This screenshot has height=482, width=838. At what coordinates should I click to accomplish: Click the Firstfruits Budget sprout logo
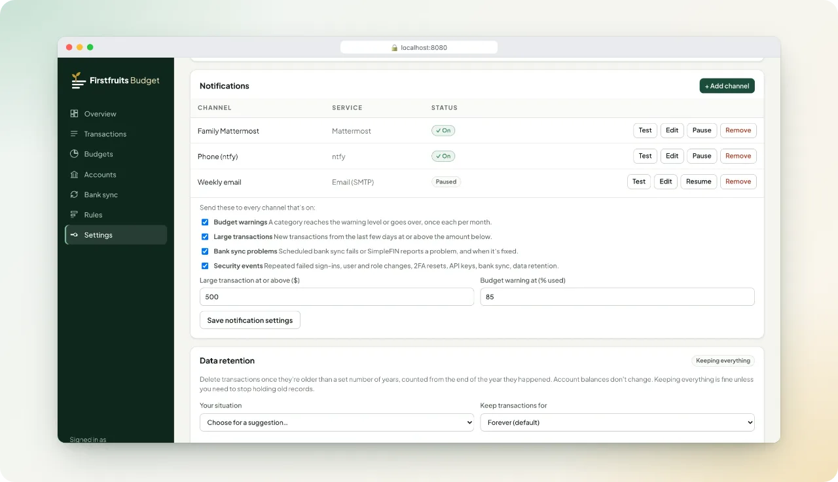pos(79,81)
